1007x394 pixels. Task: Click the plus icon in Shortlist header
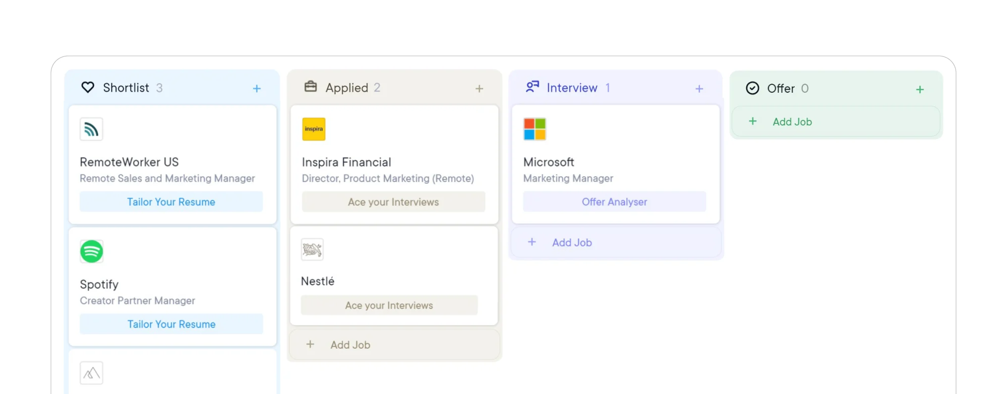(x=257, y=89)
